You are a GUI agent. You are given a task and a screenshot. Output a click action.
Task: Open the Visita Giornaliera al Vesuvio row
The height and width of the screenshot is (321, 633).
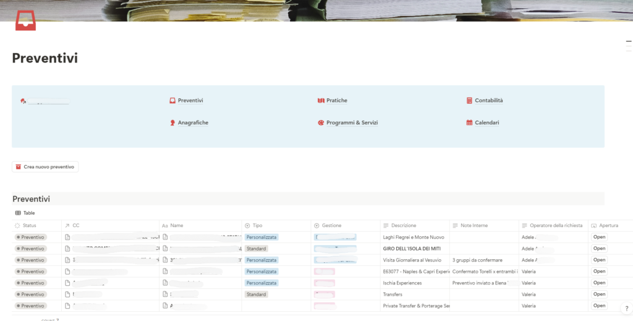[599, 260]
